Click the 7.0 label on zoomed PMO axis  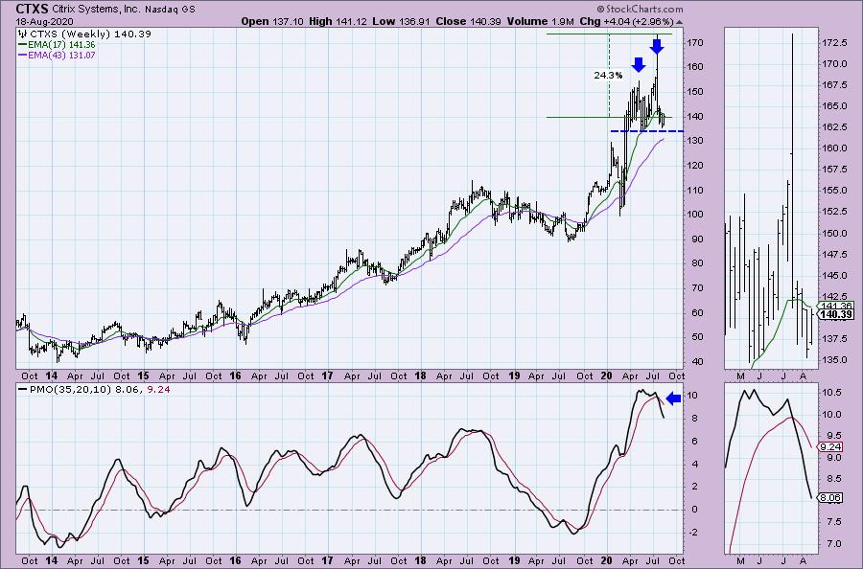pyautogui.click(x=833, y=544)
